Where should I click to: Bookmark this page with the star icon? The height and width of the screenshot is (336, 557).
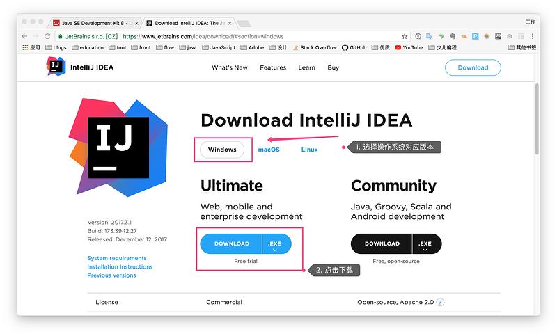405,36
